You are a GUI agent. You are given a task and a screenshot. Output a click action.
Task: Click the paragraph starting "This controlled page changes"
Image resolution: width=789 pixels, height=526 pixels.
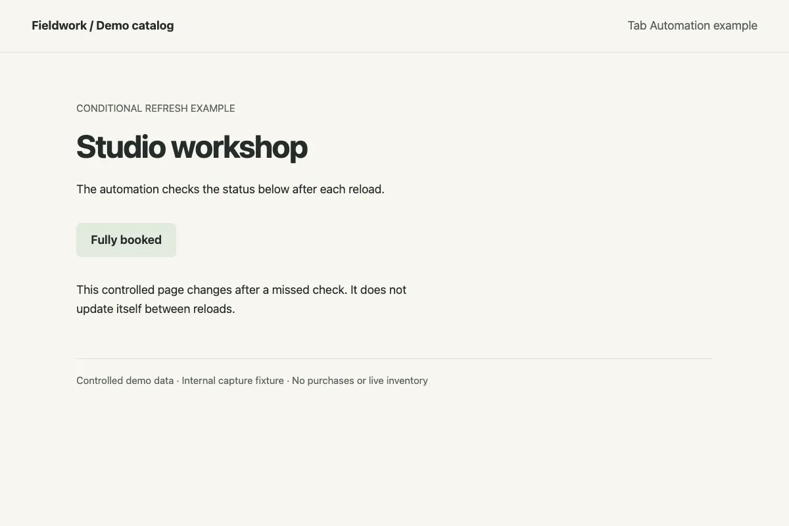241,299
